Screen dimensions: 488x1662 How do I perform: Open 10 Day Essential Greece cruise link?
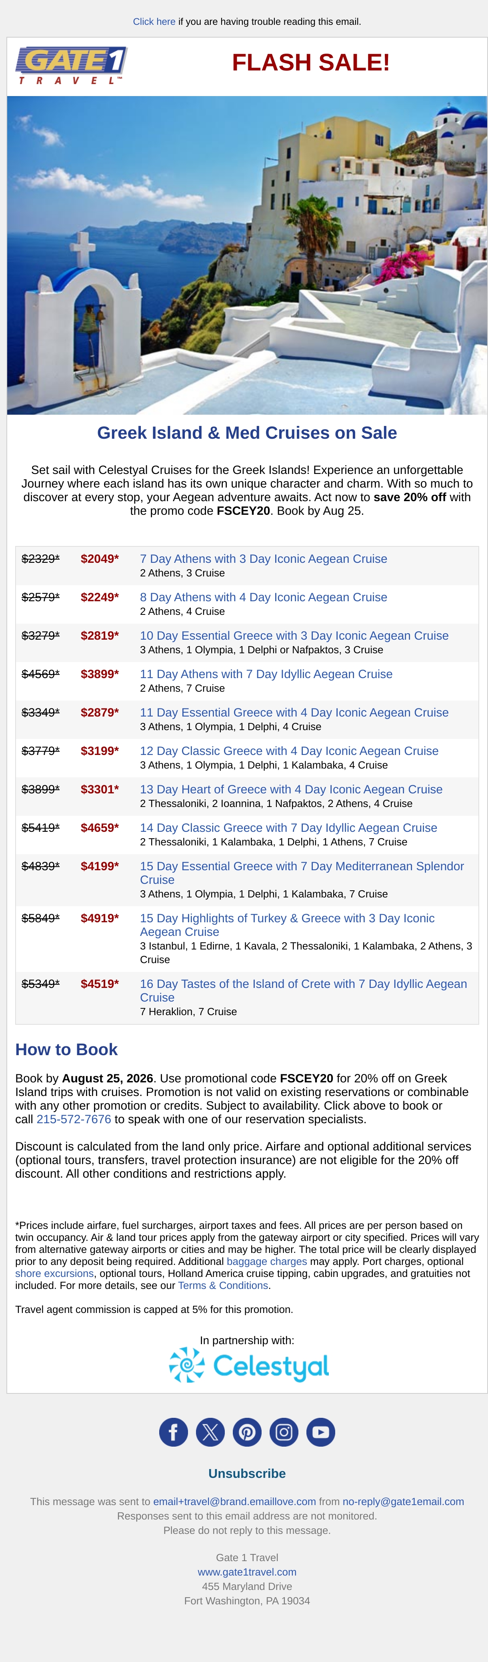[294, 636]
